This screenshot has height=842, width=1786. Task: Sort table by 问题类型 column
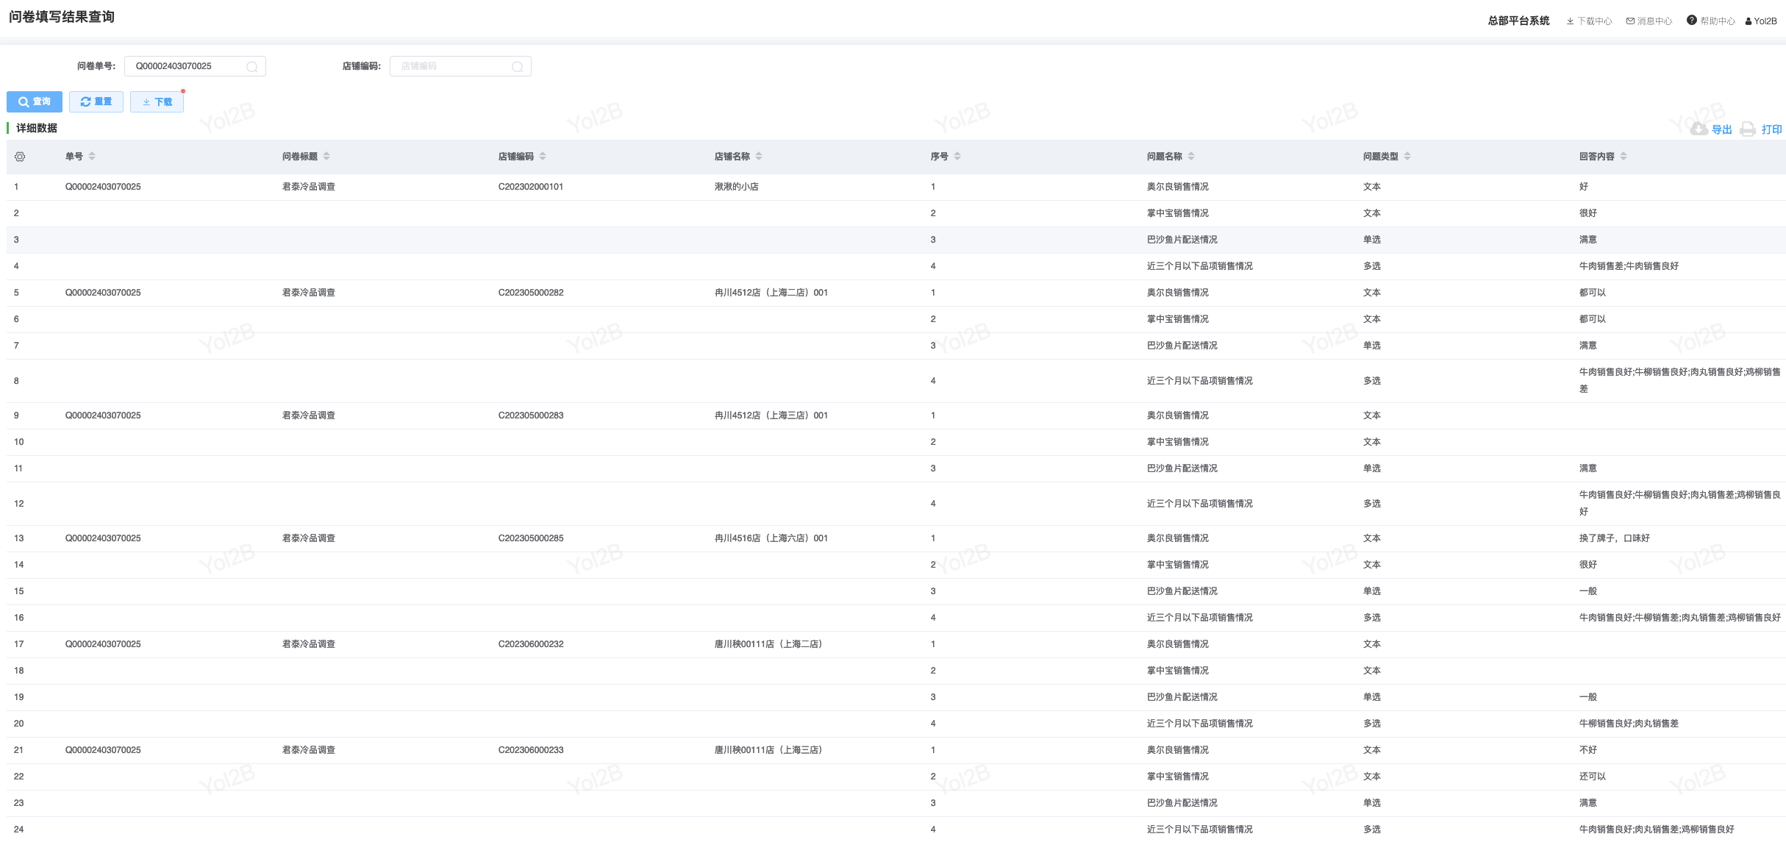[1407, 157]
